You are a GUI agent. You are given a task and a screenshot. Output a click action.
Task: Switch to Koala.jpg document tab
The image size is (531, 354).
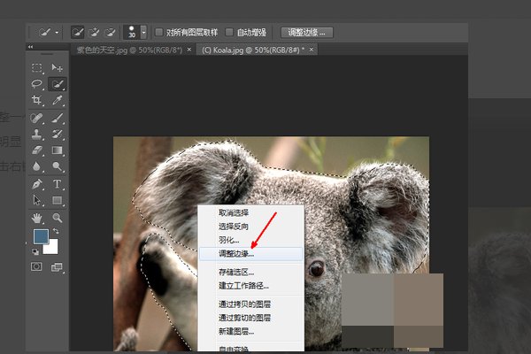point(253,50)
